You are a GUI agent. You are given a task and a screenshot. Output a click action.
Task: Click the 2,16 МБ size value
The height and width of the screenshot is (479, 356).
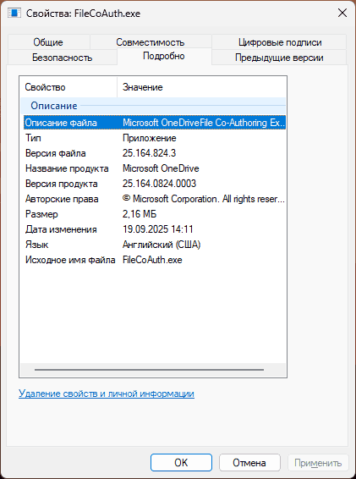click(140, 214)
